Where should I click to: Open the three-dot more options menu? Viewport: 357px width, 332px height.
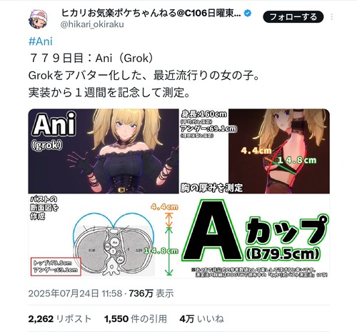332,17
